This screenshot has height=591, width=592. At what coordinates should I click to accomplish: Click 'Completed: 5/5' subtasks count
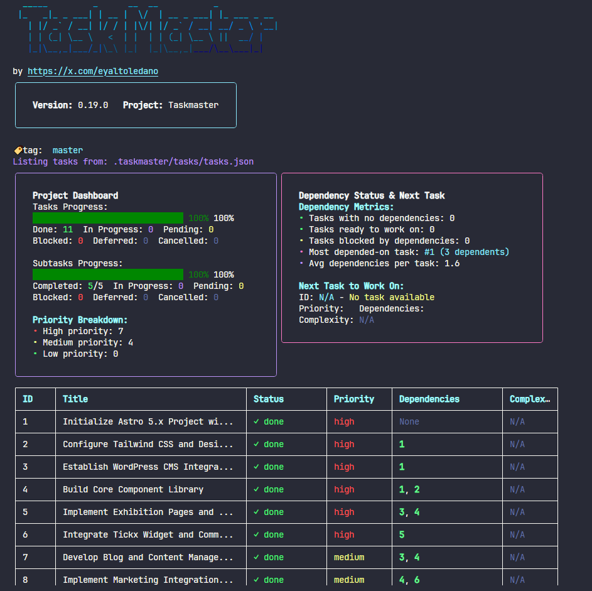tap(68, 286)
